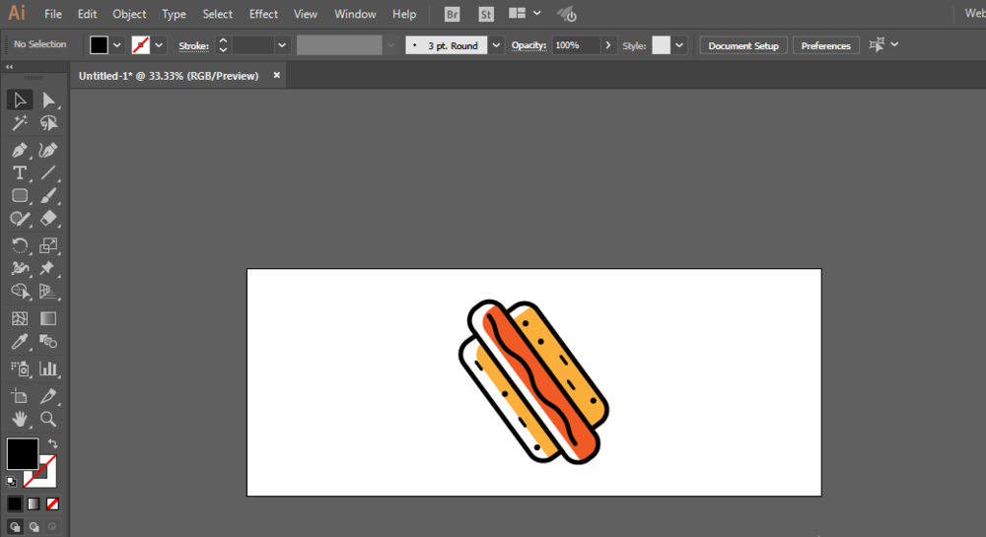Open the Effect menu
Image resolution: width=986 pixels, height=537 pixels.
[263, 14]
